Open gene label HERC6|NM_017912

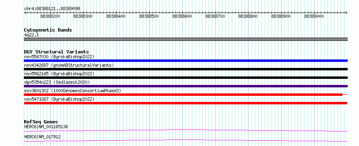click(42, 137)
